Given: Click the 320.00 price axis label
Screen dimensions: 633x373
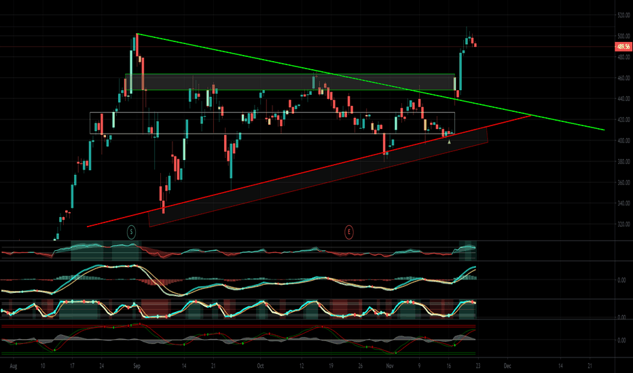Looking at the screenshot, I should pyautogui.click(x=623, y=224).
